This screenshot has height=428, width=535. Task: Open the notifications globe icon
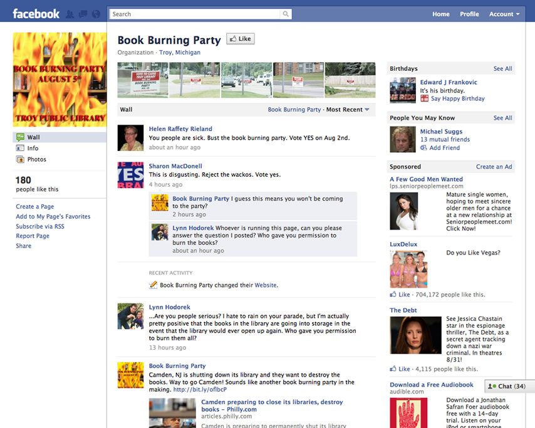[x=95, y=14]
